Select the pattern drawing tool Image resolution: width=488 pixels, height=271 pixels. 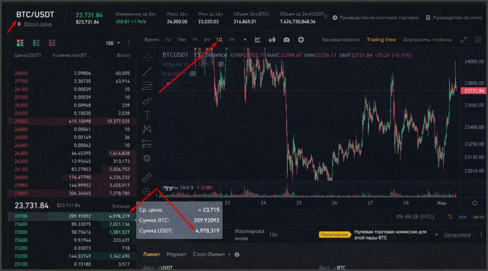(x=147, y=129)
